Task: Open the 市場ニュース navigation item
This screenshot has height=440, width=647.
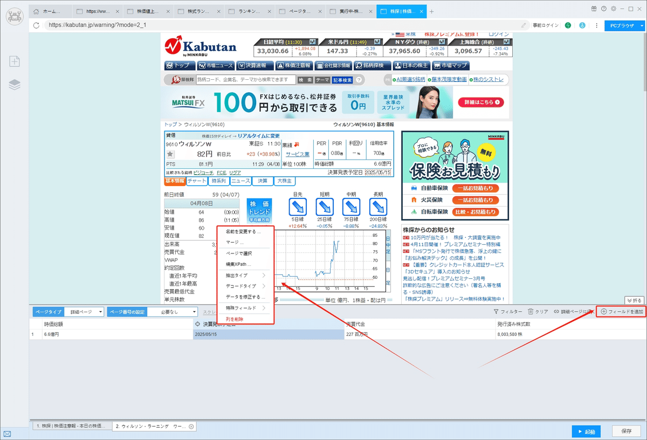Action: [x=216, y=65]
